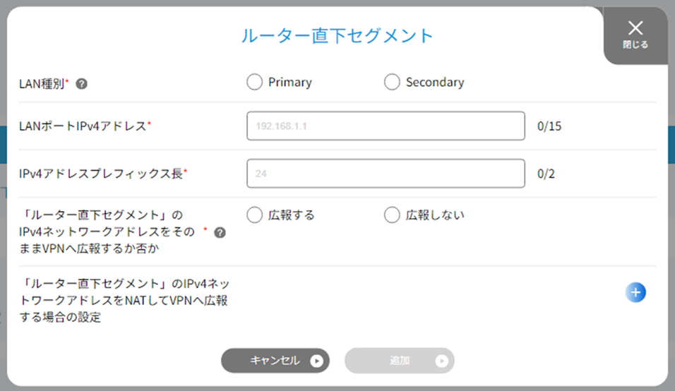675x391 pixels.
Task: Open help icon for VPN広報 setting
Action: (220, 233)
